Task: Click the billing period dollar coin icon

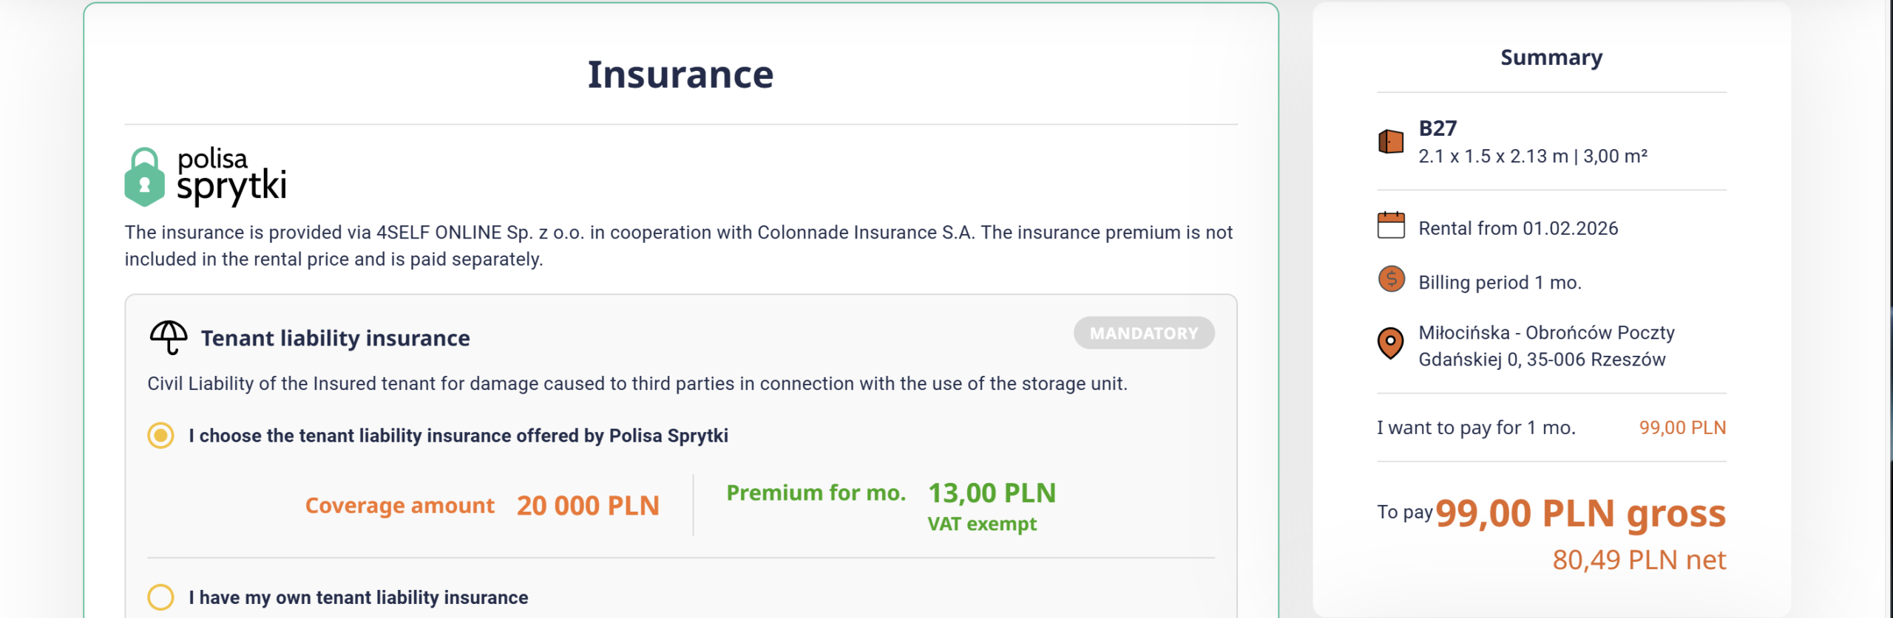Action: [1391, 279]
